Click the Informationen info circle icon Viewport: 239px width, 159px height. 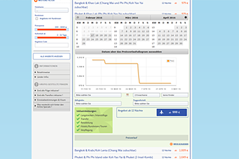coord(36,66)
